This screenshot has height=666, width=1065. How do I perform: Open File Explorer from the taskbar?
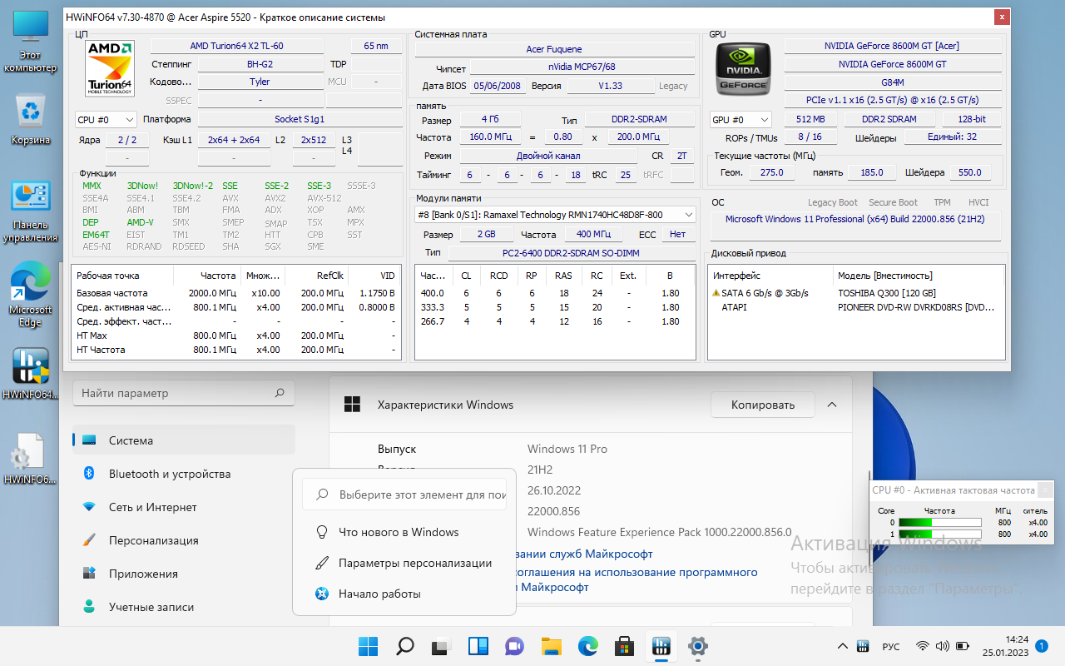551,646
